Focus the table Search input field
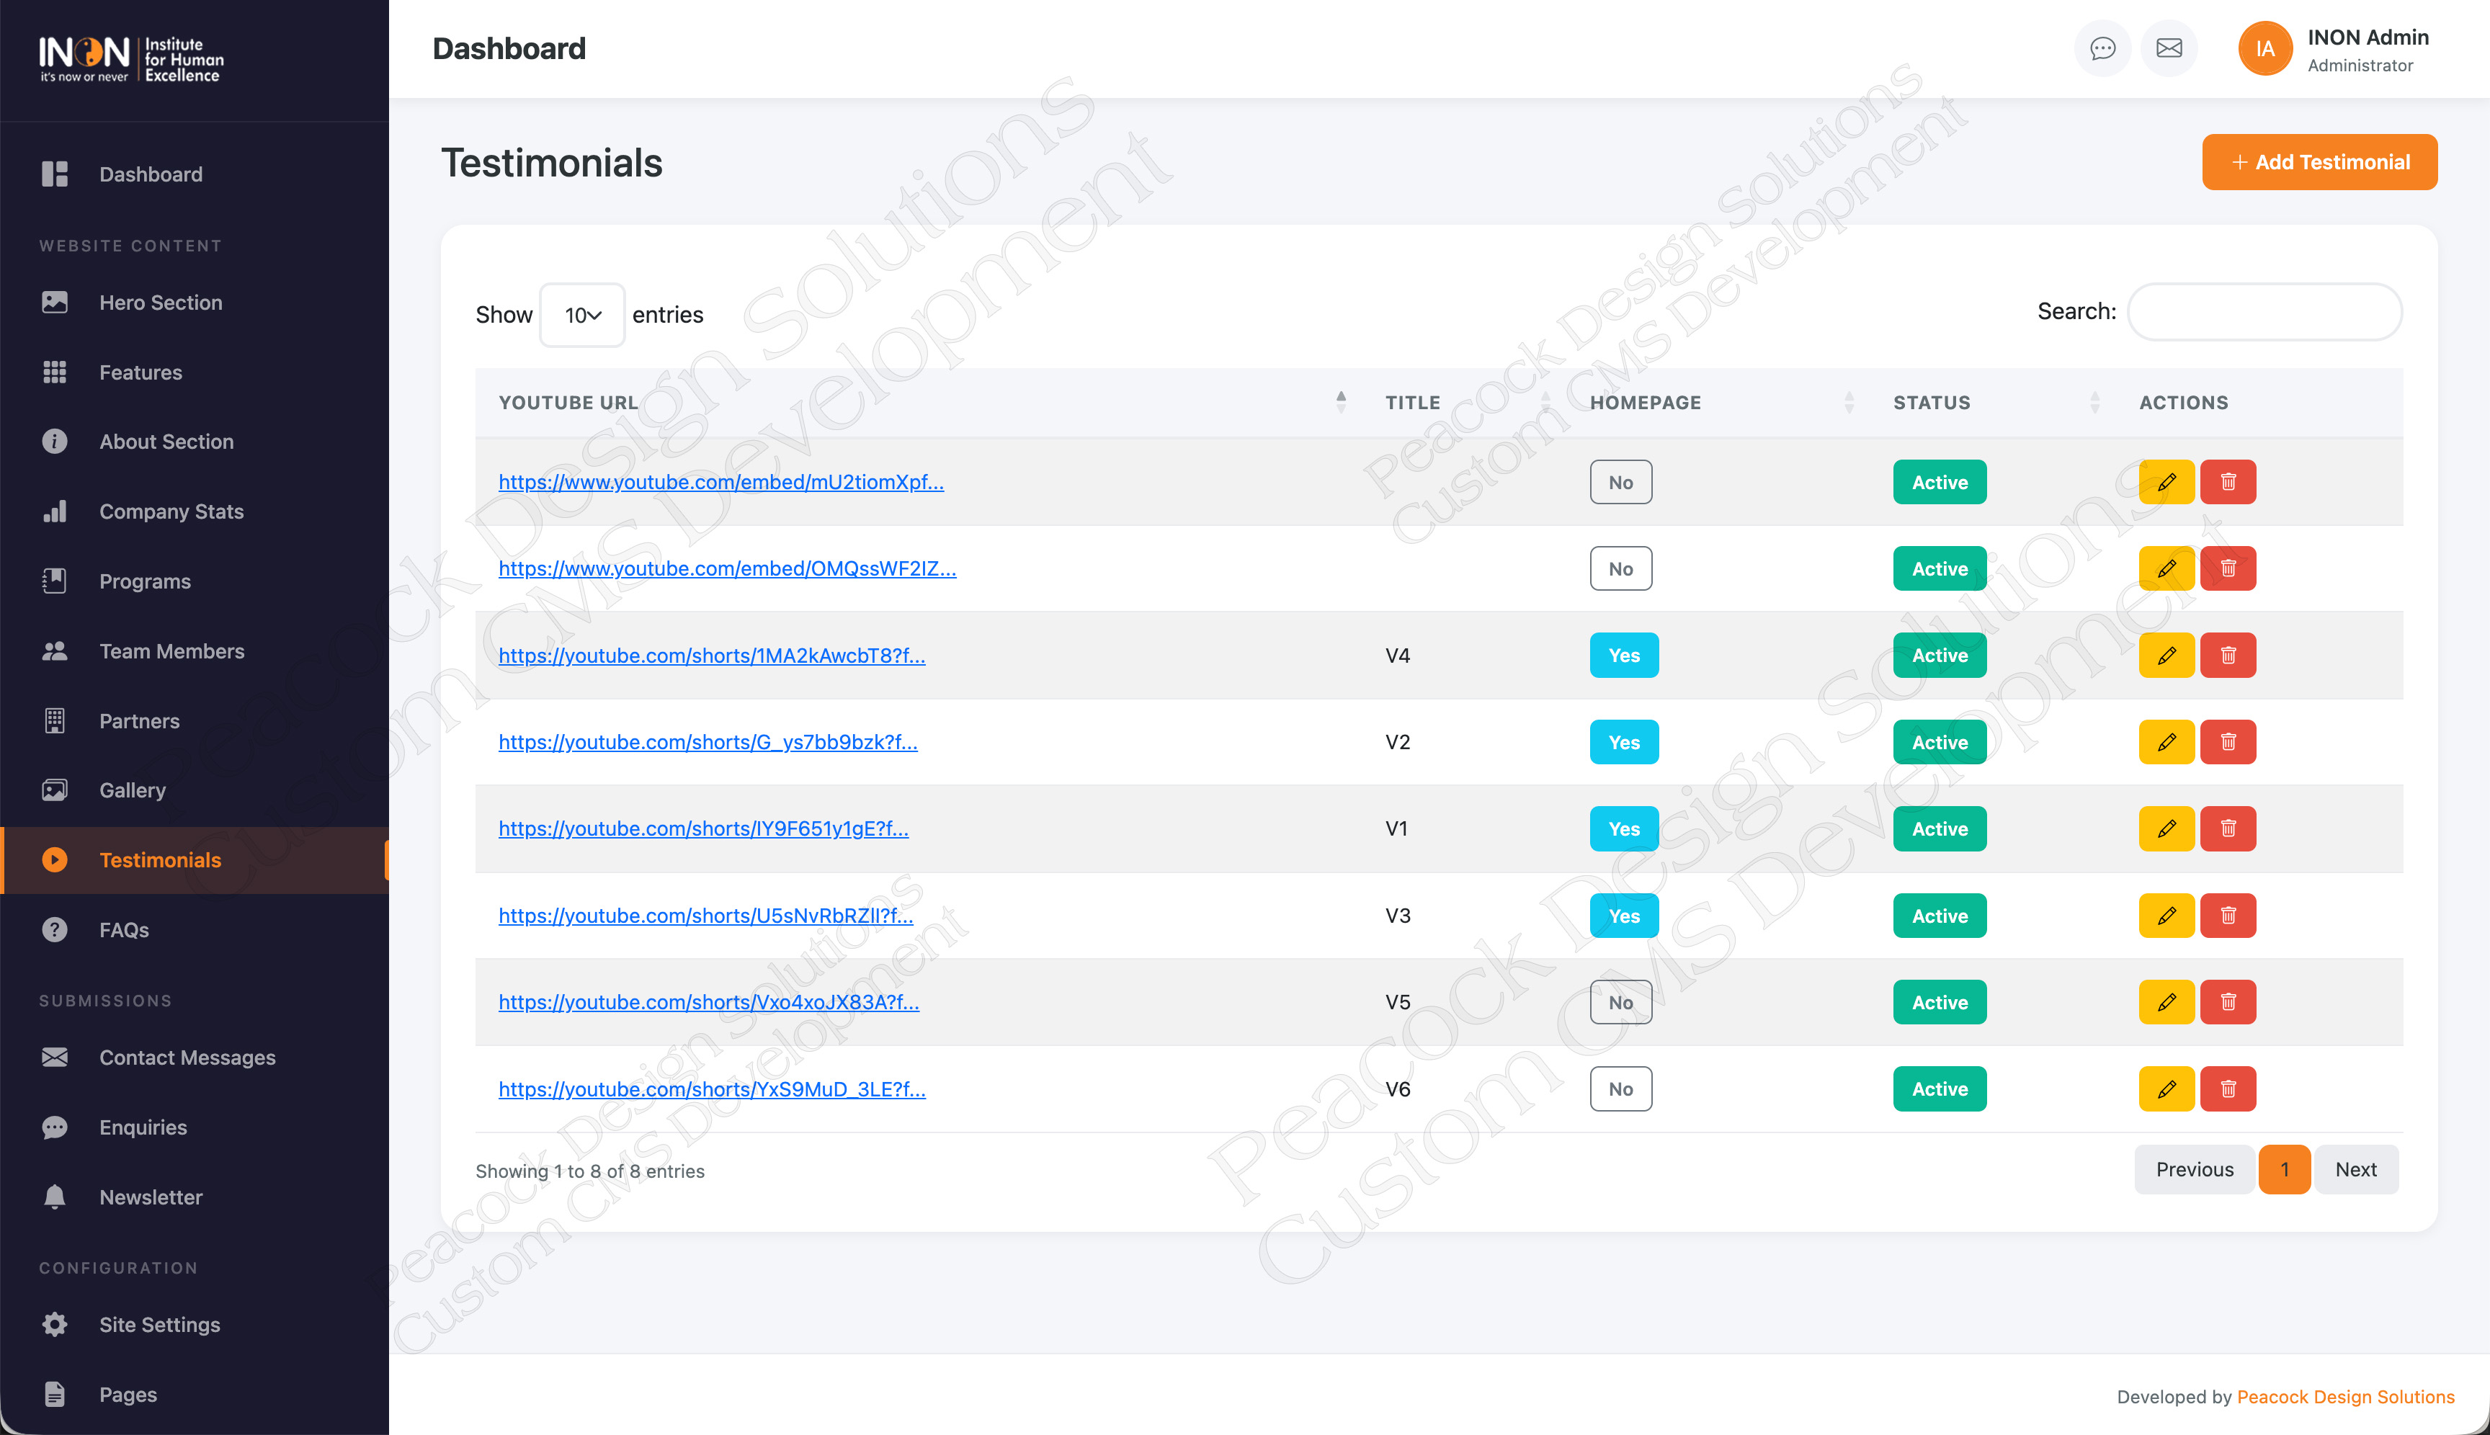This screenshot has height=1435, width=2490. (2264, 311)
